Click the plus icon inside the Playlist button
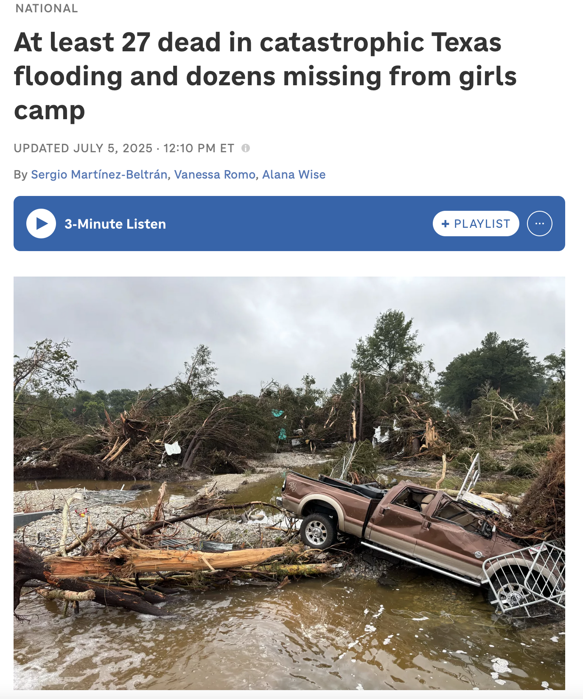 [x=446, y=224]
